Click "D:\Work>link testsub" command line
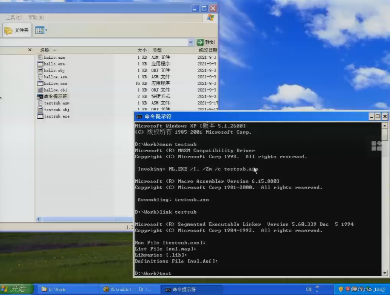This screenshot has width=390, height=295. pos(165,212)
